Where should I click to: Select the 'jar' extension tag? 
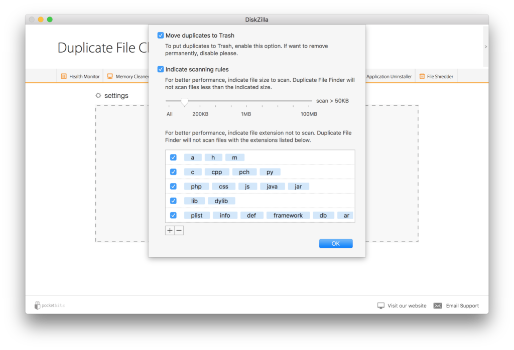[298, 187]
